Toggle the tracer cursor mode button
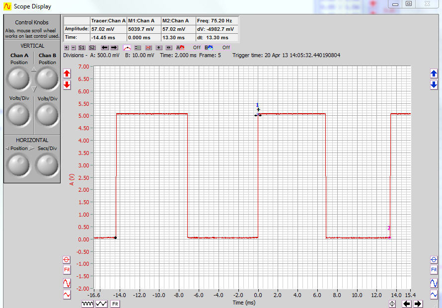 pyautogui.click(x=128, y=48)
